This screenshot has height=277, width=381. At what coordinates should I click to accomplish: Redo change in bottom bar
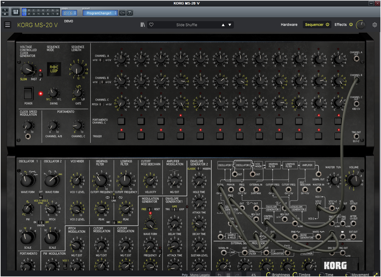point(237,275)
